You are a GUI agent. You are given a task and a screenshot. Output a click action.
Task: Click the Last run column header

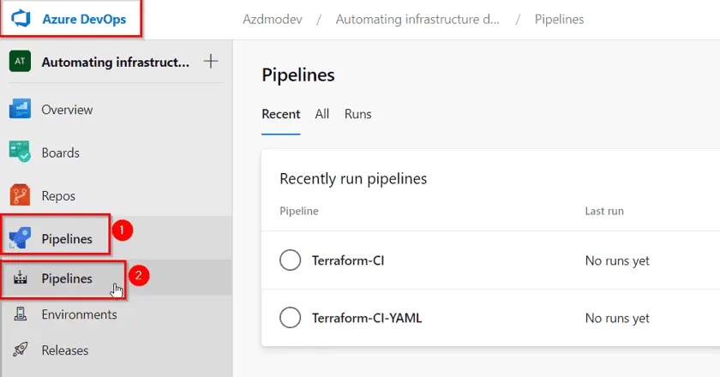coord(604,211)
